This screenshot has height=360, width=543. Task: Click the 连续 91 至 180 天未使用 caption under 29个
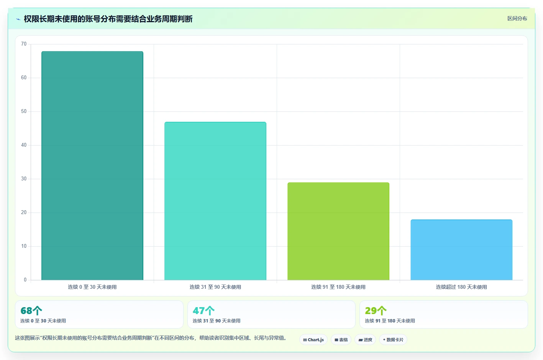point(390,321)
